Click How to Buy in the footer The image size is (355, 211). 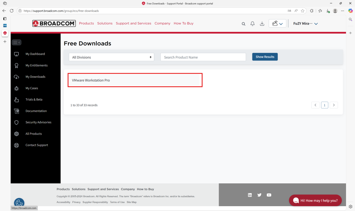(x=145, y=189)
